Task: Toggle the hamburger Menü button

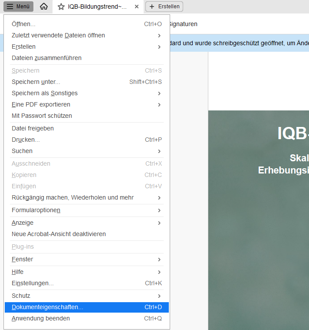Action: pyautogui.click(x=18, y=7)
